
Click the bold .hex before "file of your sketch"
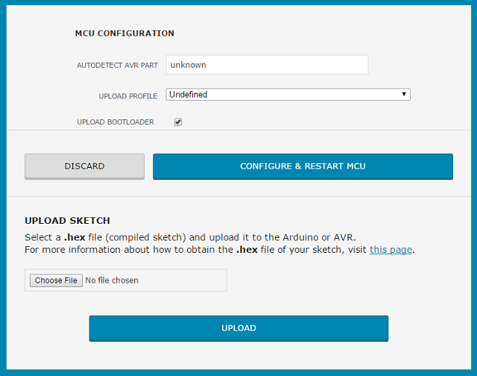247,250
